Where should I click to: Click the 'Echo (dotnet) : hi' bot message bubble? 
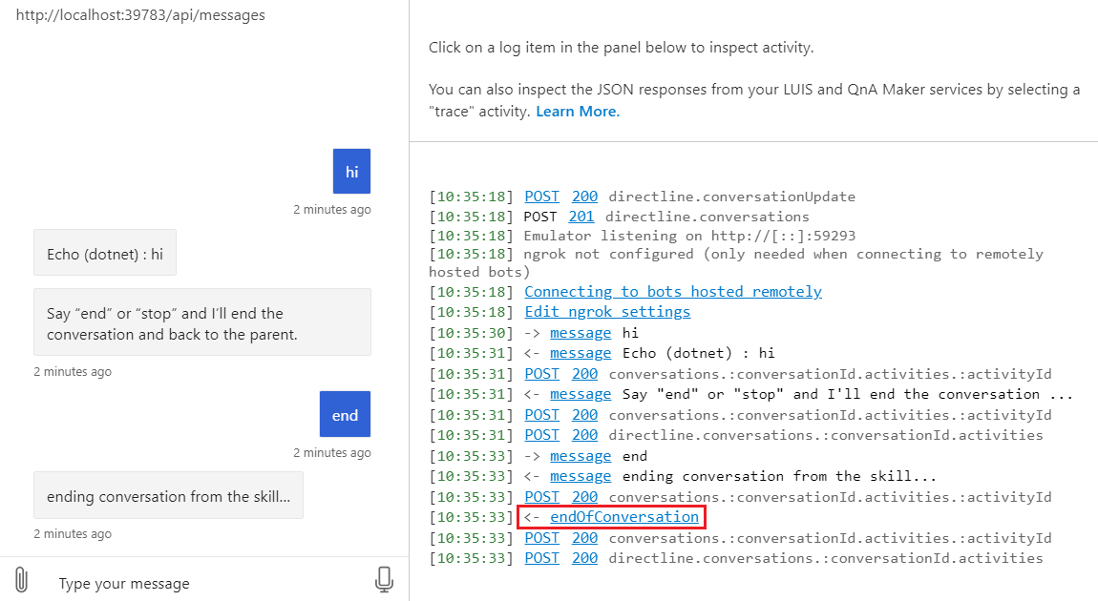click(x=105, y=252)
